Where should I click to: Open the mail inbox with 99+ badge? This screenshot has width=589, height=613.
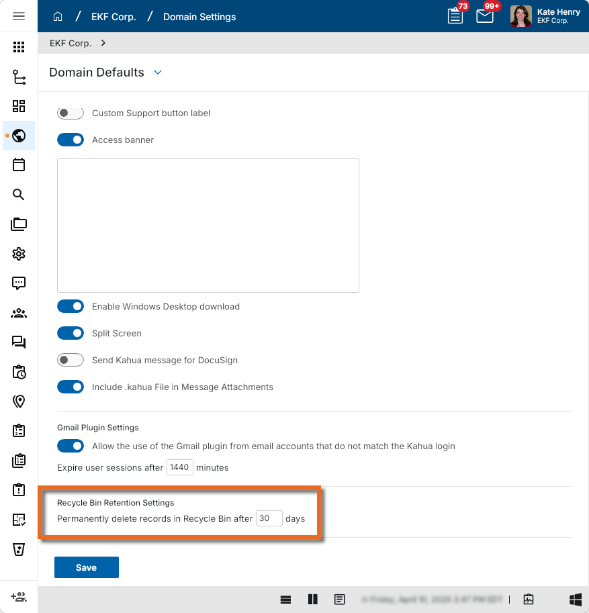coord(485,16)
